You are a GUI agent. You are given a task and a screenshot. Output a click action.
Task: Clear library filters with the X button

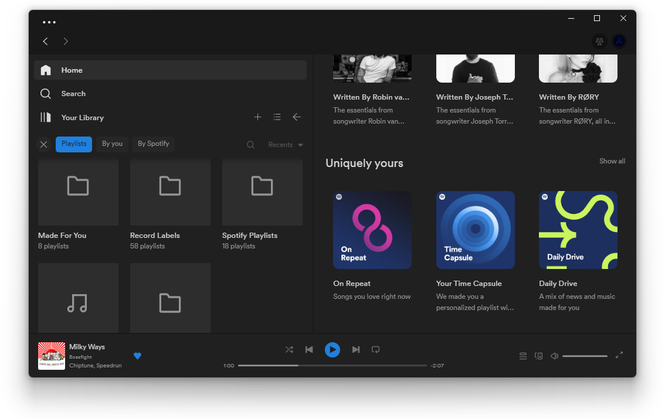tap(43, 145)
